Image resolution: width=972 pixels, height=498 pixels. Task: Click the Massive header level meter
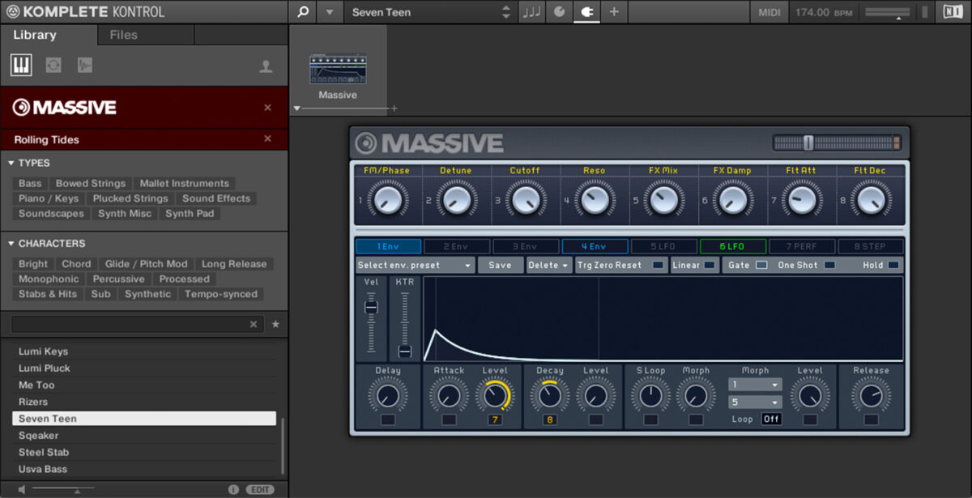[837, 143]
